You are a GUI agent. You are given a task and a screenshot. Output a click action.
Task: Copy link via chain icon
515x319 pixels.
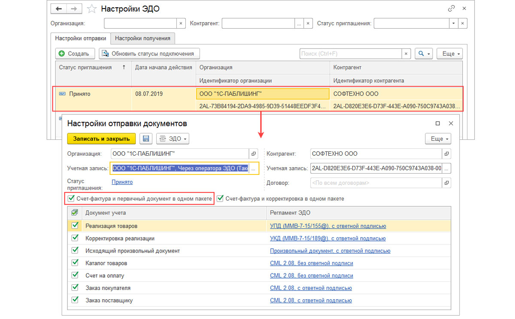[x=451, y=9]
